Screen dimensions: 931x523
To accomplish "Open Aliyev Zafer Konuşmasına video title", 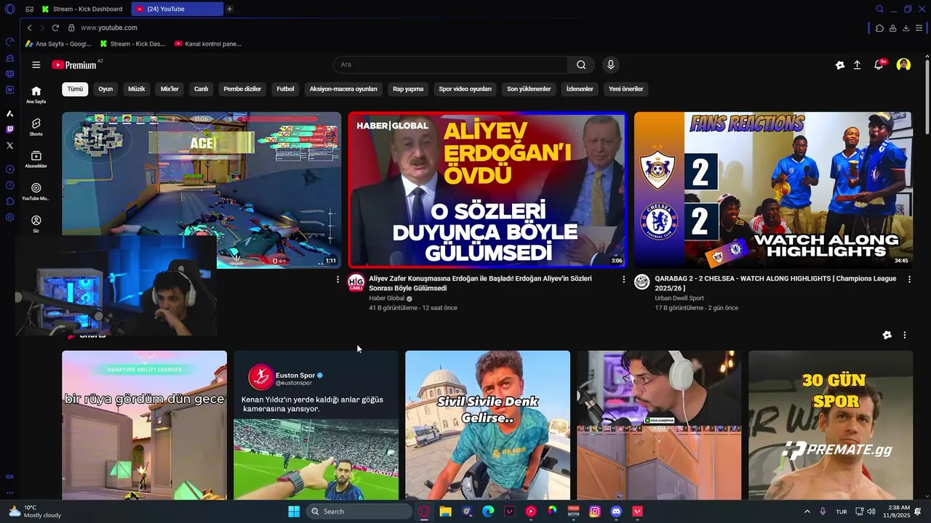I will pos(480,283).
